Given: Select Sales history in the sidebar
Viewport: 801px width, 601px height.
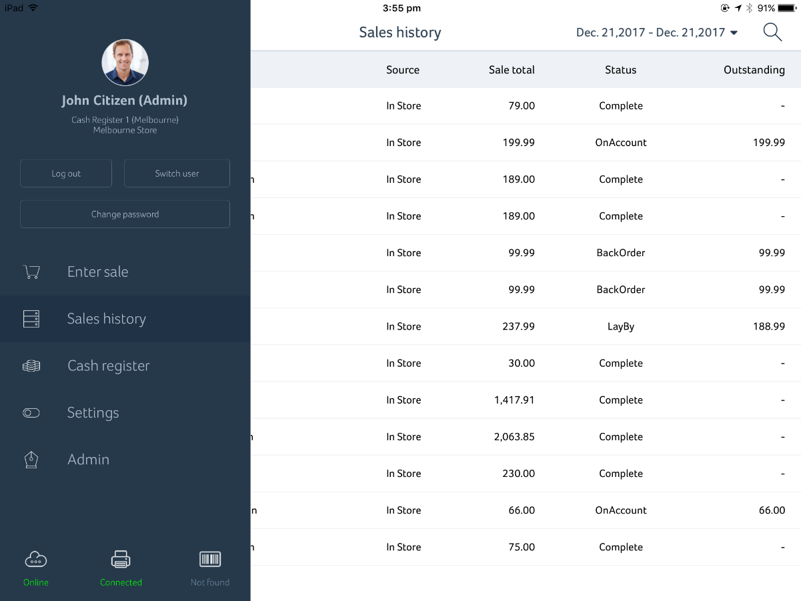Looking at the screenshot, I should point(125,319).
